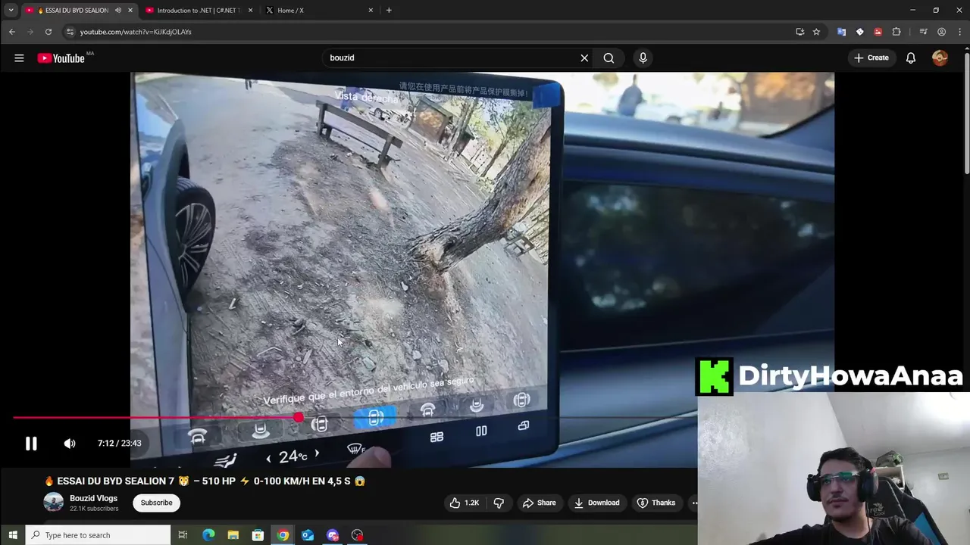Clear the search box with the X

click(584, 58)
